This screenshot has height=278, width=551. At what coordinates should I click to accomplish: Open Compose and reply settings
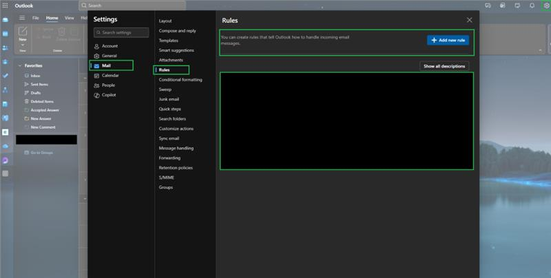(177, 31)
